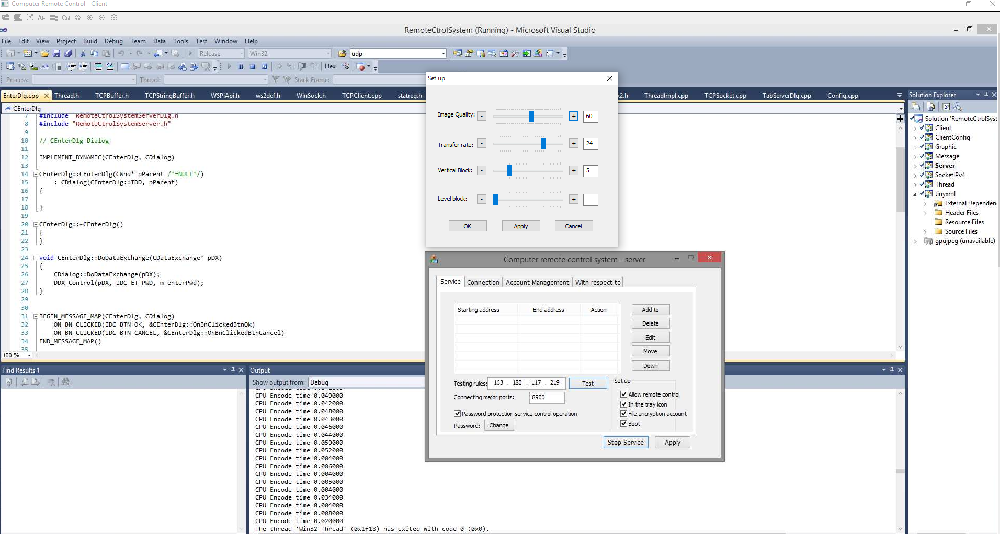Toggle Allow remote control checkbox
The image size is (1000, 534).
click(623, 394)
